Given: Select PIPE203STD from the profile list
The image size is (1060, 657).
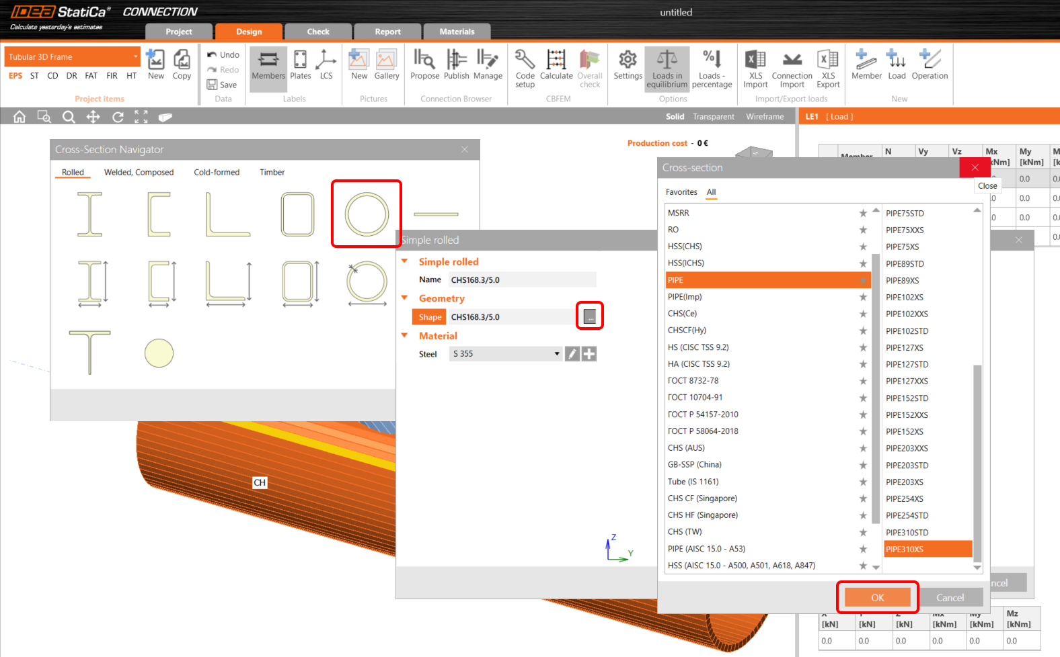Looking at the screenshot, I should [x=907, y=466].
